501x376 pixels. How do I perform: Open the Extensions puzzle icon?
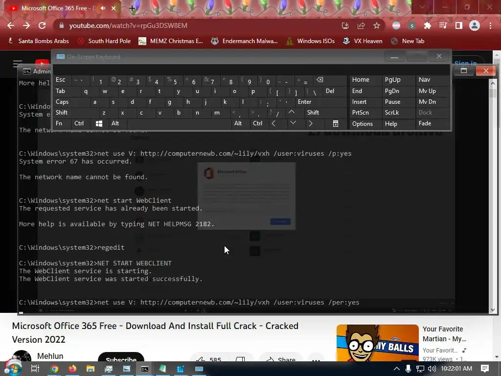click(428, 25)
